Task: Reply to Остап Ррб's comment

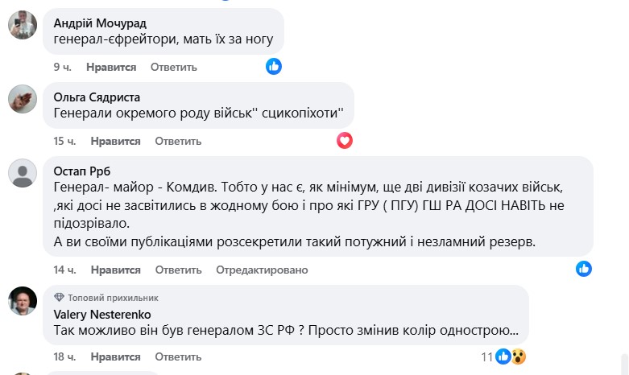Action: pos(178,269)
